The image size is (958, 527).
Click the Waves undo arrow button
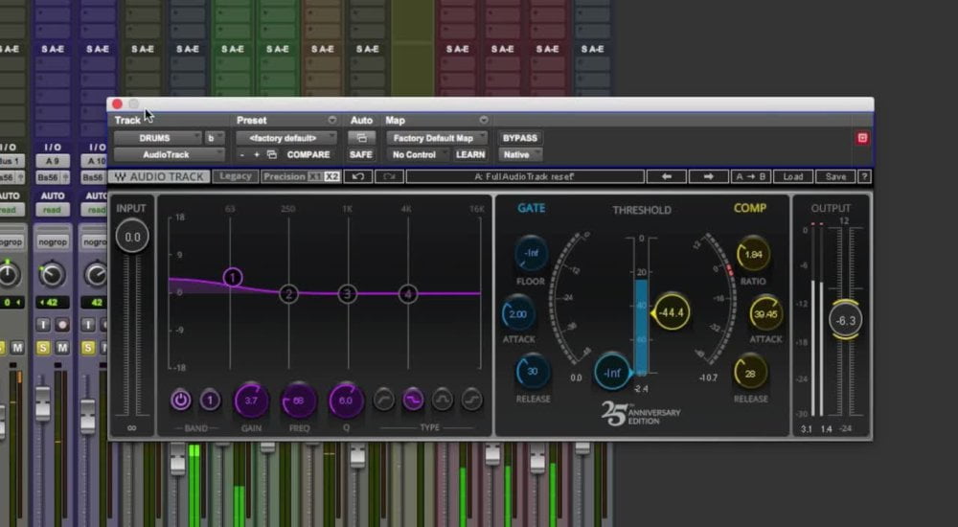point(358,176)
